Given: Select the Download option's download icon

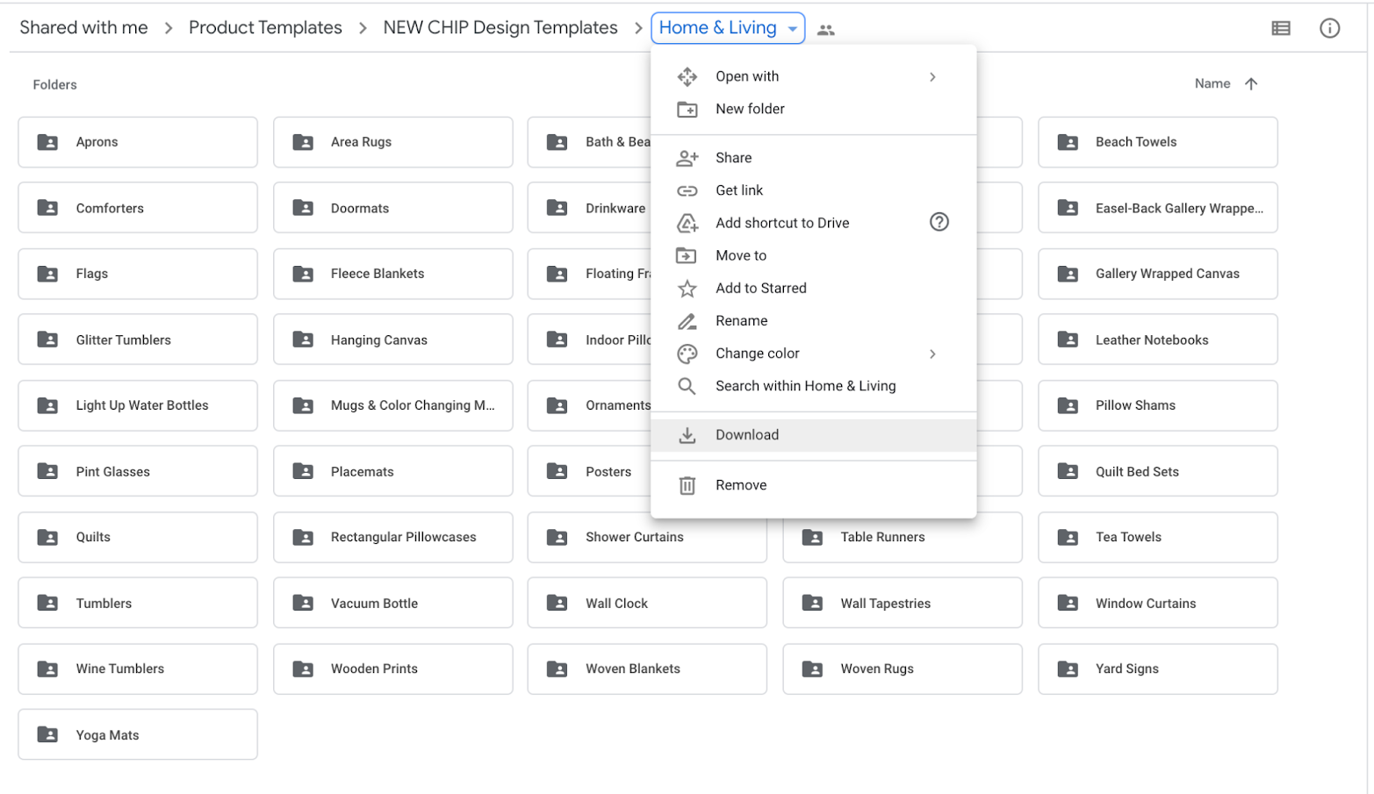Looking at the screenshot, I should (x=688, y=434).
